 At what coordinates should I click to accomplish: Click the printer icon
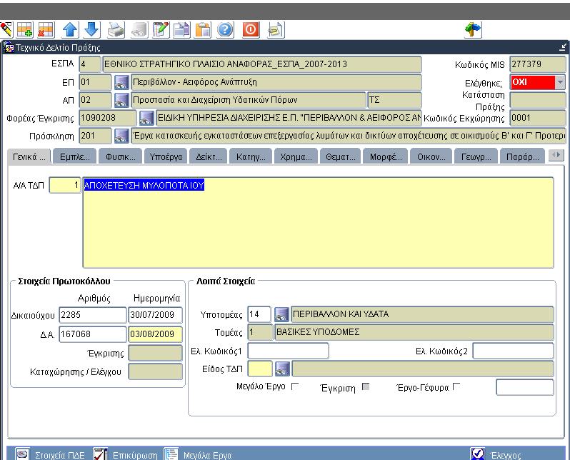tap(116, 29)
